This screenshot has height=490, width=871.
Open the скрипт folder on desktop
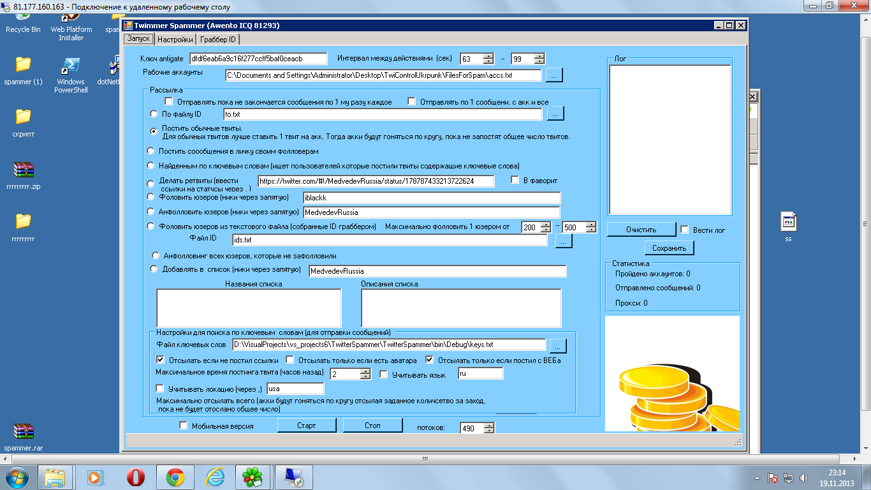pyautogui.click(x=23, y=123)
